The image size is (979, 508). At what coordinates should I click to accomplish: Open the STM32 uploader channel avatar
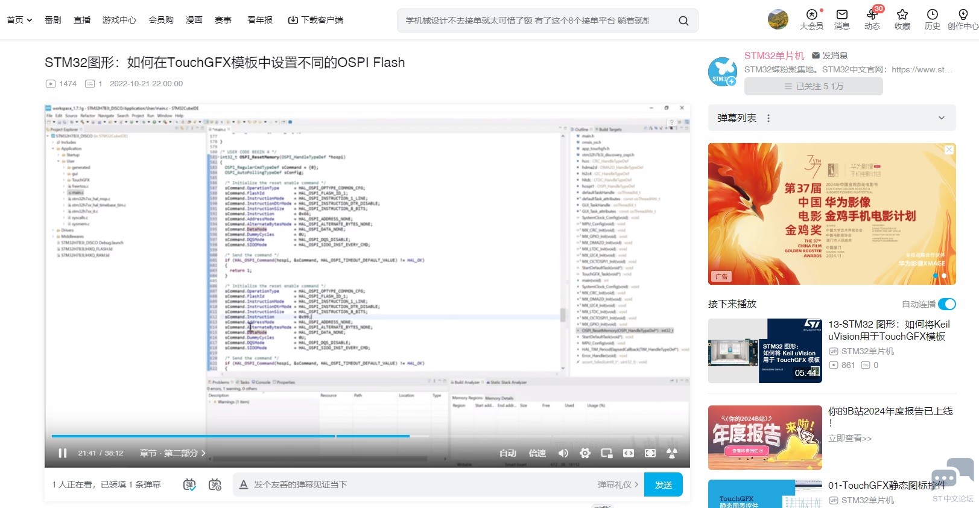click(x=722, y=72)
